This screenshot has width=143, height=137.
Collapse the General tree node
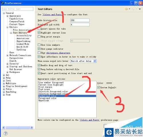click(4, 13)
